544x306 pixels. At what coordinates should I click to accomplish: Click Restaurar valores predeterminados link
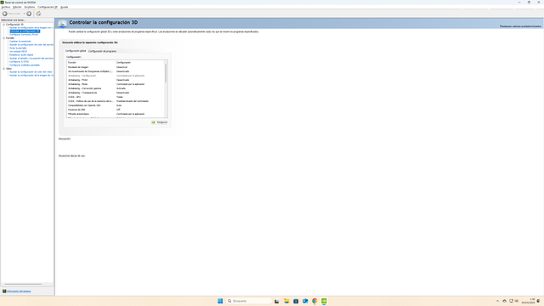click(520, 26)
